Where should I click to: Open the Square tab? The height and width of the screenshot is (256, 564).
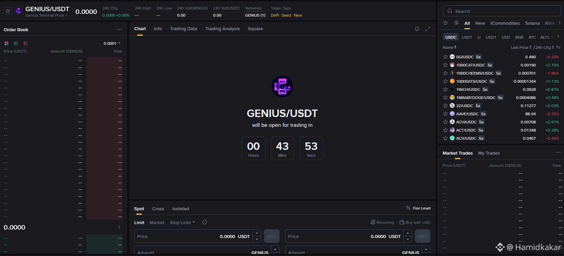(255, 29)
